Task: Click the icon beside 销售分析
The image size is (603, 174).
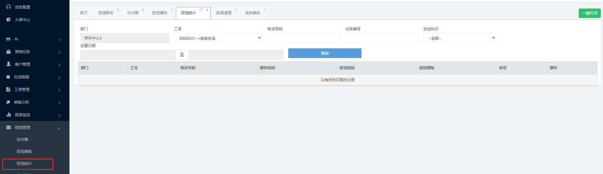Action: click(x=8, y=102)
